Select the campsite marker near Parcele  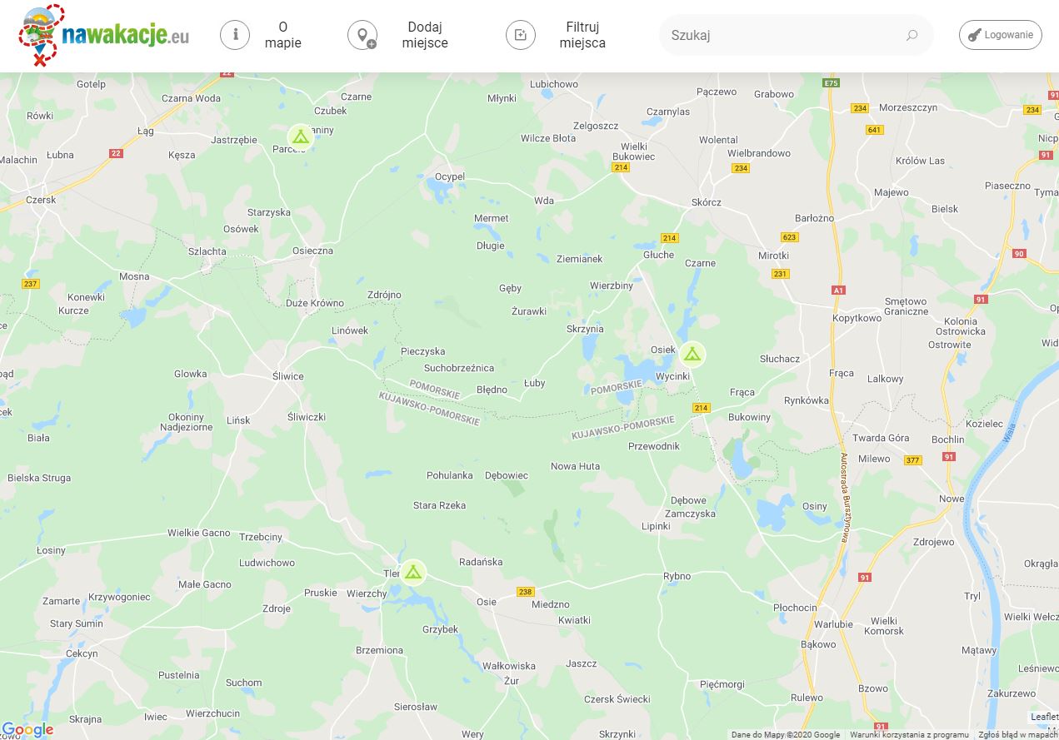pyautogui.click(x=300, y=137)
